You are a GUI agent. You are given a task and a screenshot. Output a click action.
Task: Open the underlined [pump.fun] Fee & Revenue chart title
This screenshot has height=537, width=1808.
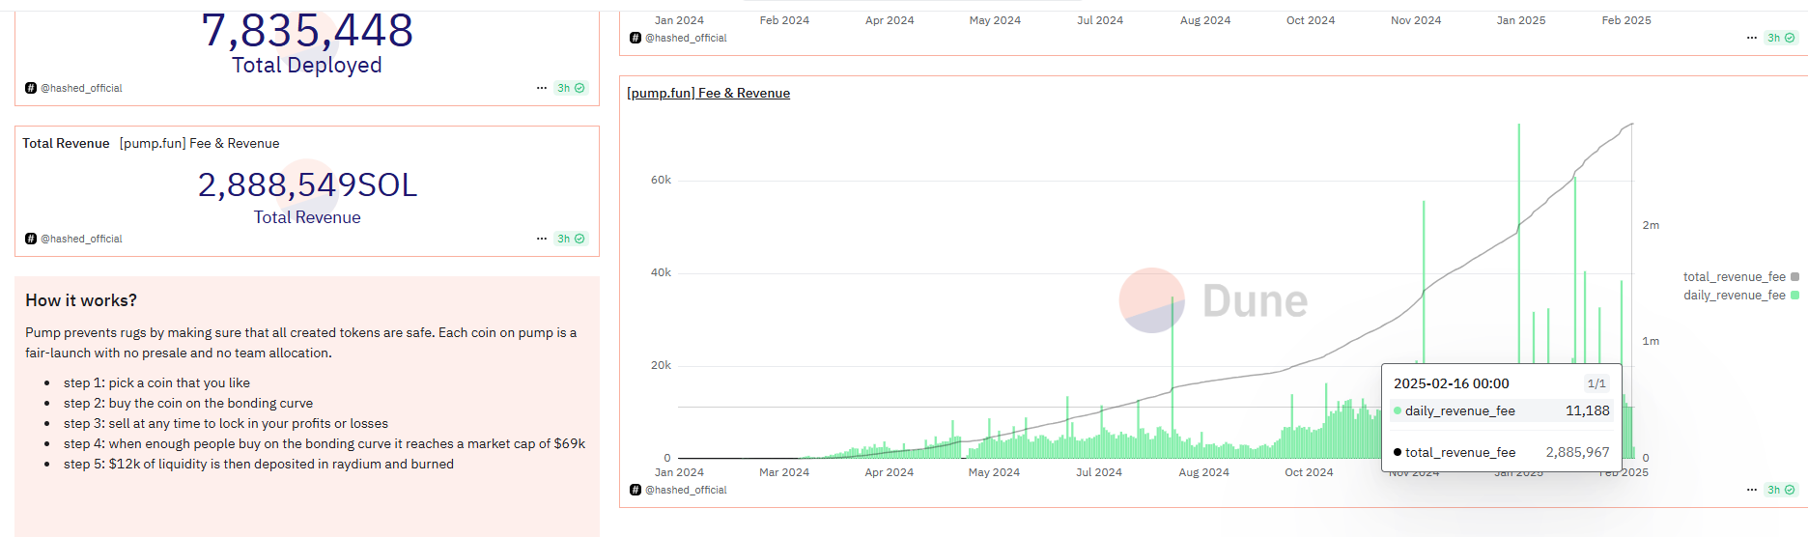pos(708,94)
